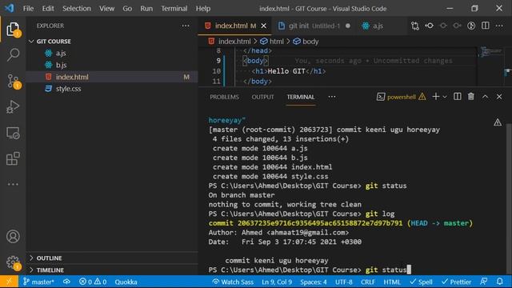
Task: Open the File menu
Action: (x=28, y=9)
